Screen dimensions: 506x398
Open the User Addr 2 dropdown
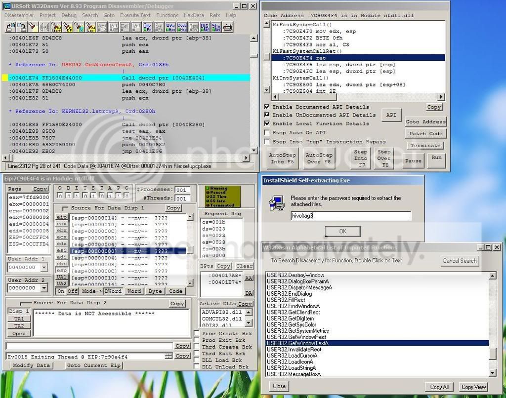point(44,288)
